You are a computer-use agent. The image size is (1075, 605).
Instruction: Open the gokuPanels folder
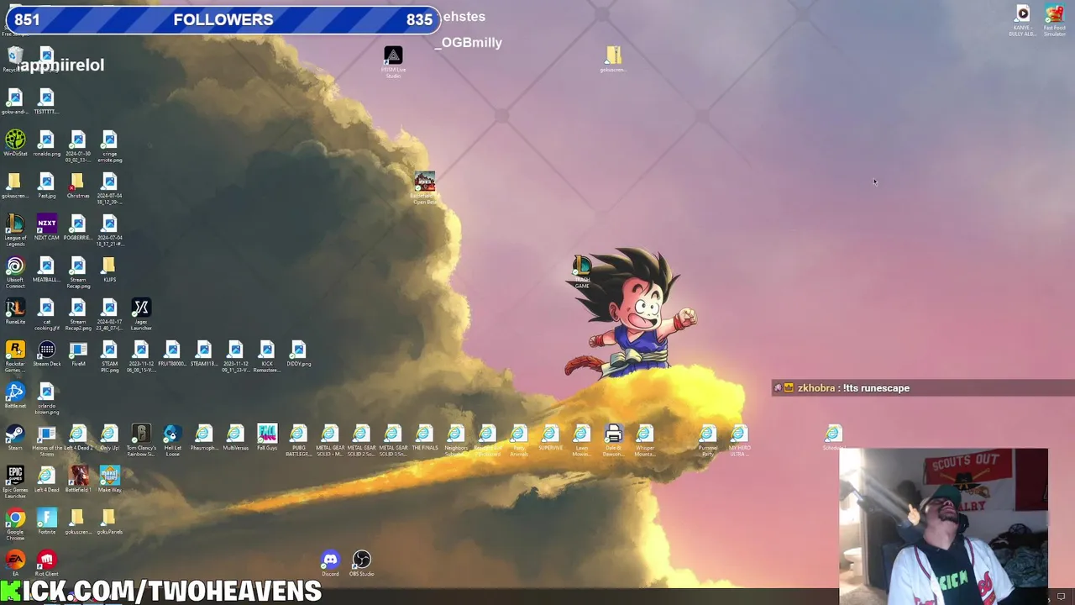pos(109,521)
